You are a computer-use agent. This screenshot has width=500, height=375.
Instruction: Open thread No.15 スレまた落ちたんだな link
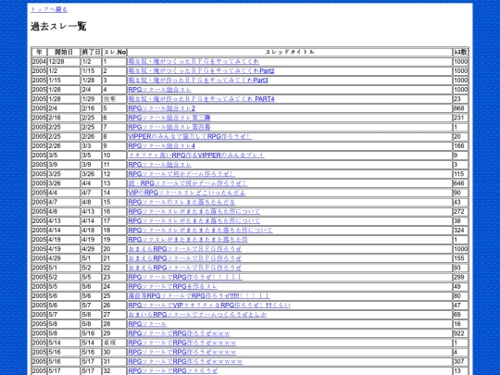point(181,202)
